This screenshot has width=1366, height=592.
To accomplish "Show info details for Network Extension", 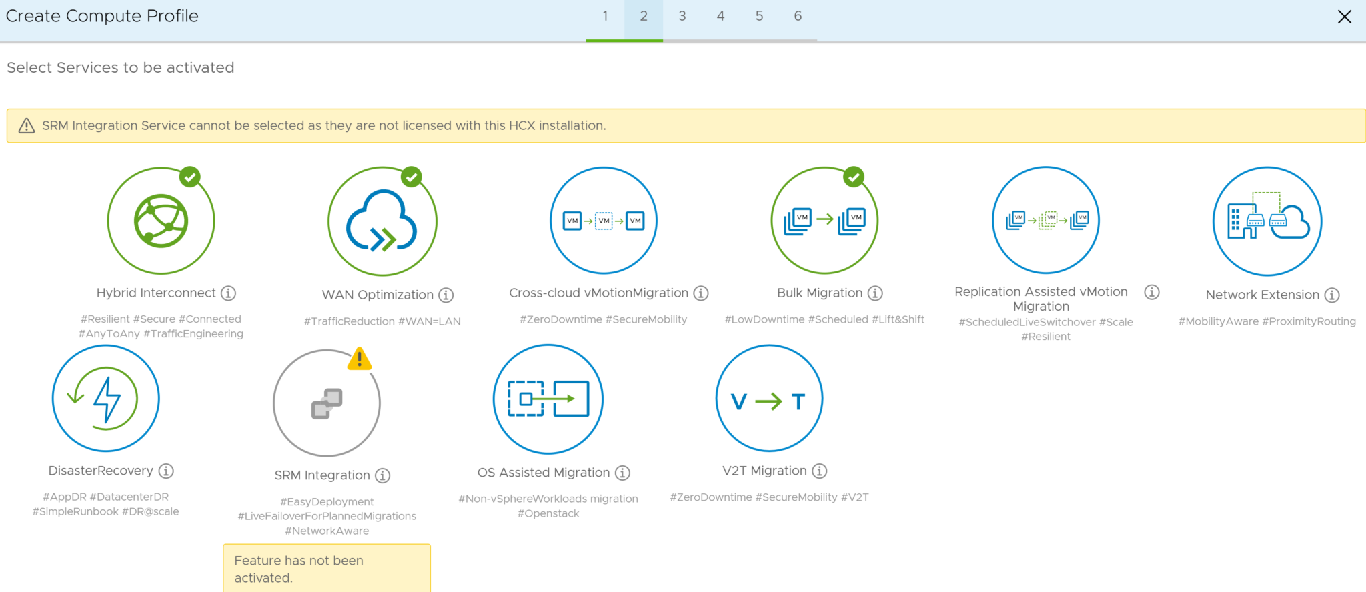I will [1331, 295].
